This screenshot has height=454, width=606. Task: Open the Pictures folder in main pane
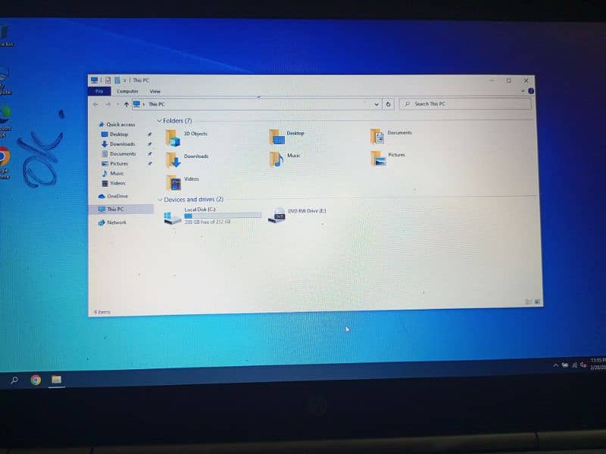(378, 157)
